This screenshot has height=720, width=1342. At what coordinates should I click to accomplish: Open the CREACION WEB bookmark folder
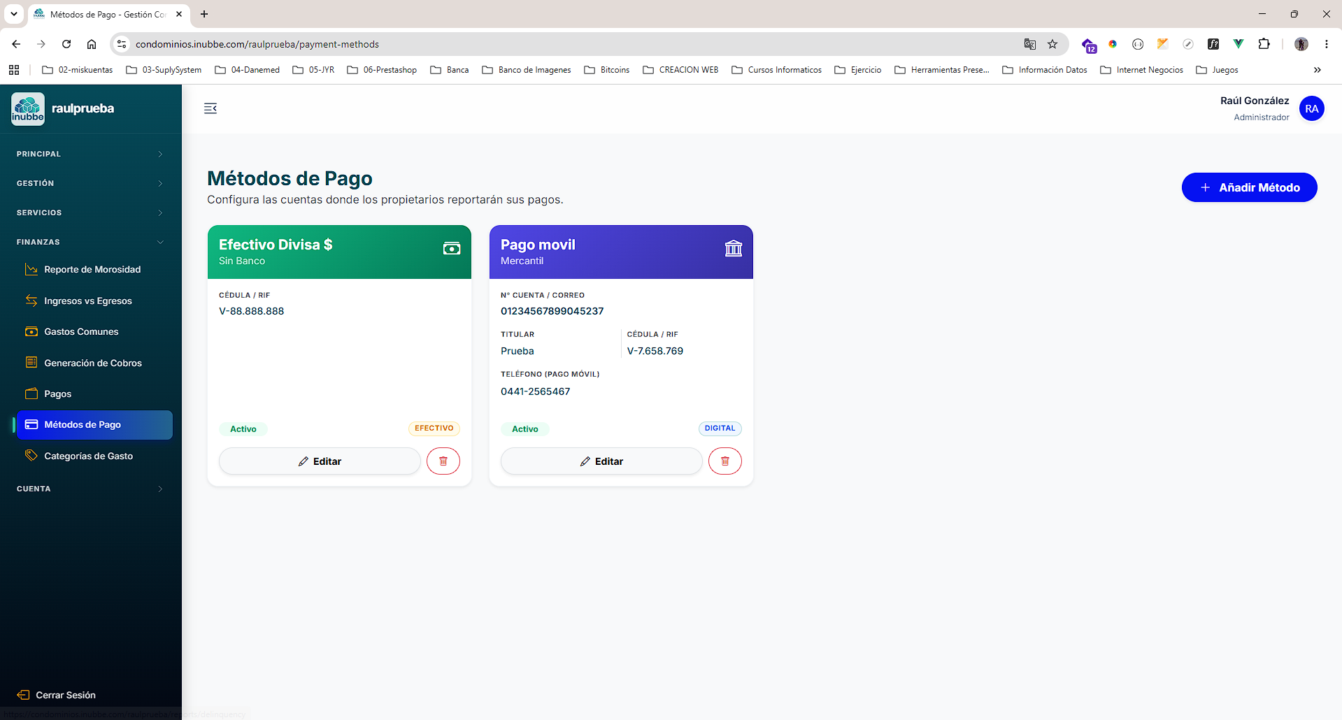(680, 70)
